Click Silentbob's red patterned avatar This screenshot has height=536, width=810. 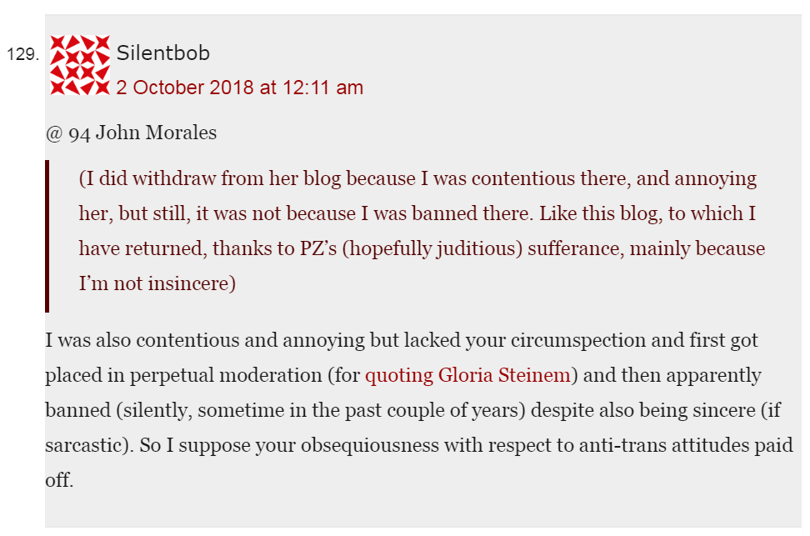tap(80, 65)
